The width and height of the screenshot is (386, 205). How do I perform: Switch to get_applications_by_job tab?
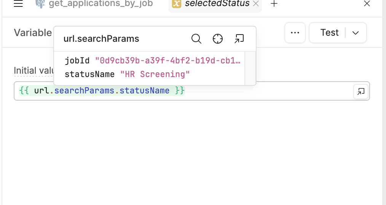pos(100,4)
